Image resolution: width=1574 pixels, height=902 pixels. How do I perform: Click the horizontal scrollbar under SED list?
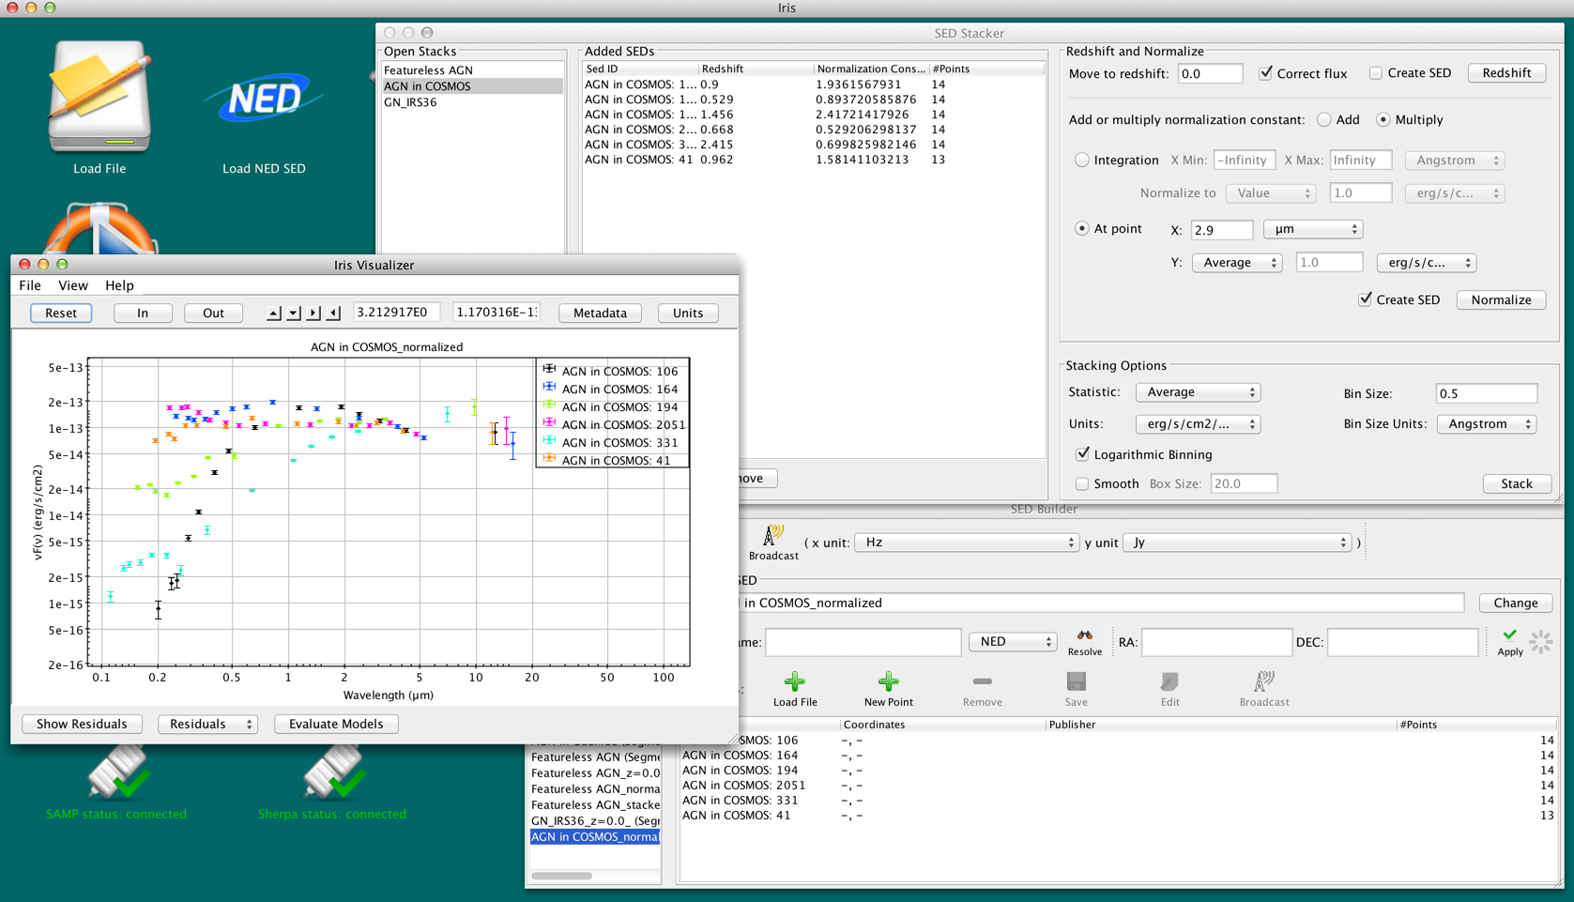coord(561,876)
